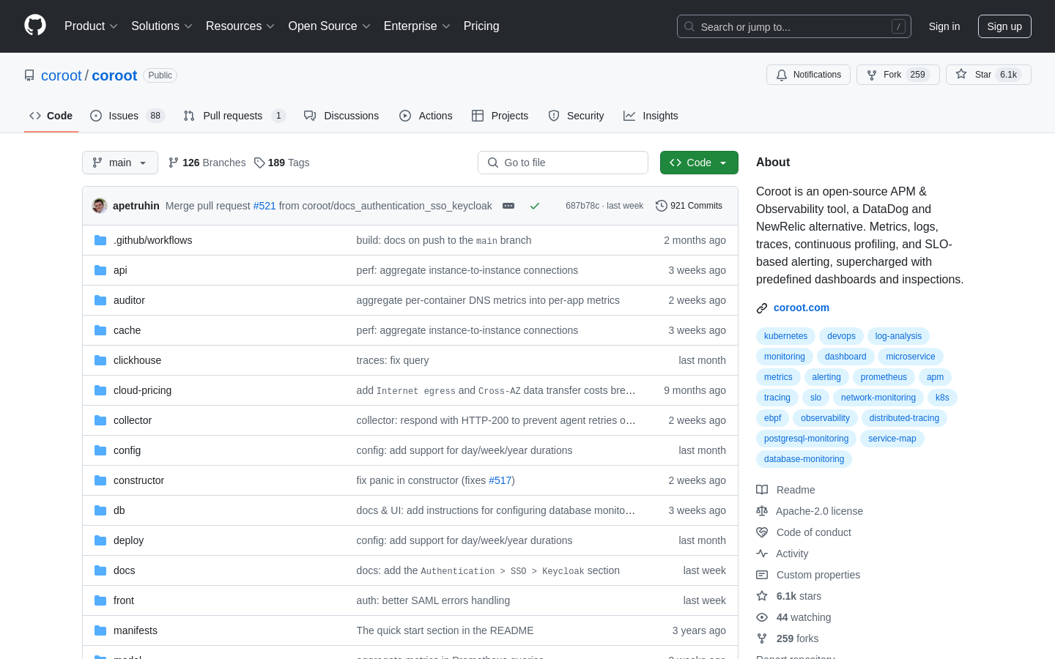
Task: Click the Search or jump to field
Action: [x=794, y=26]
